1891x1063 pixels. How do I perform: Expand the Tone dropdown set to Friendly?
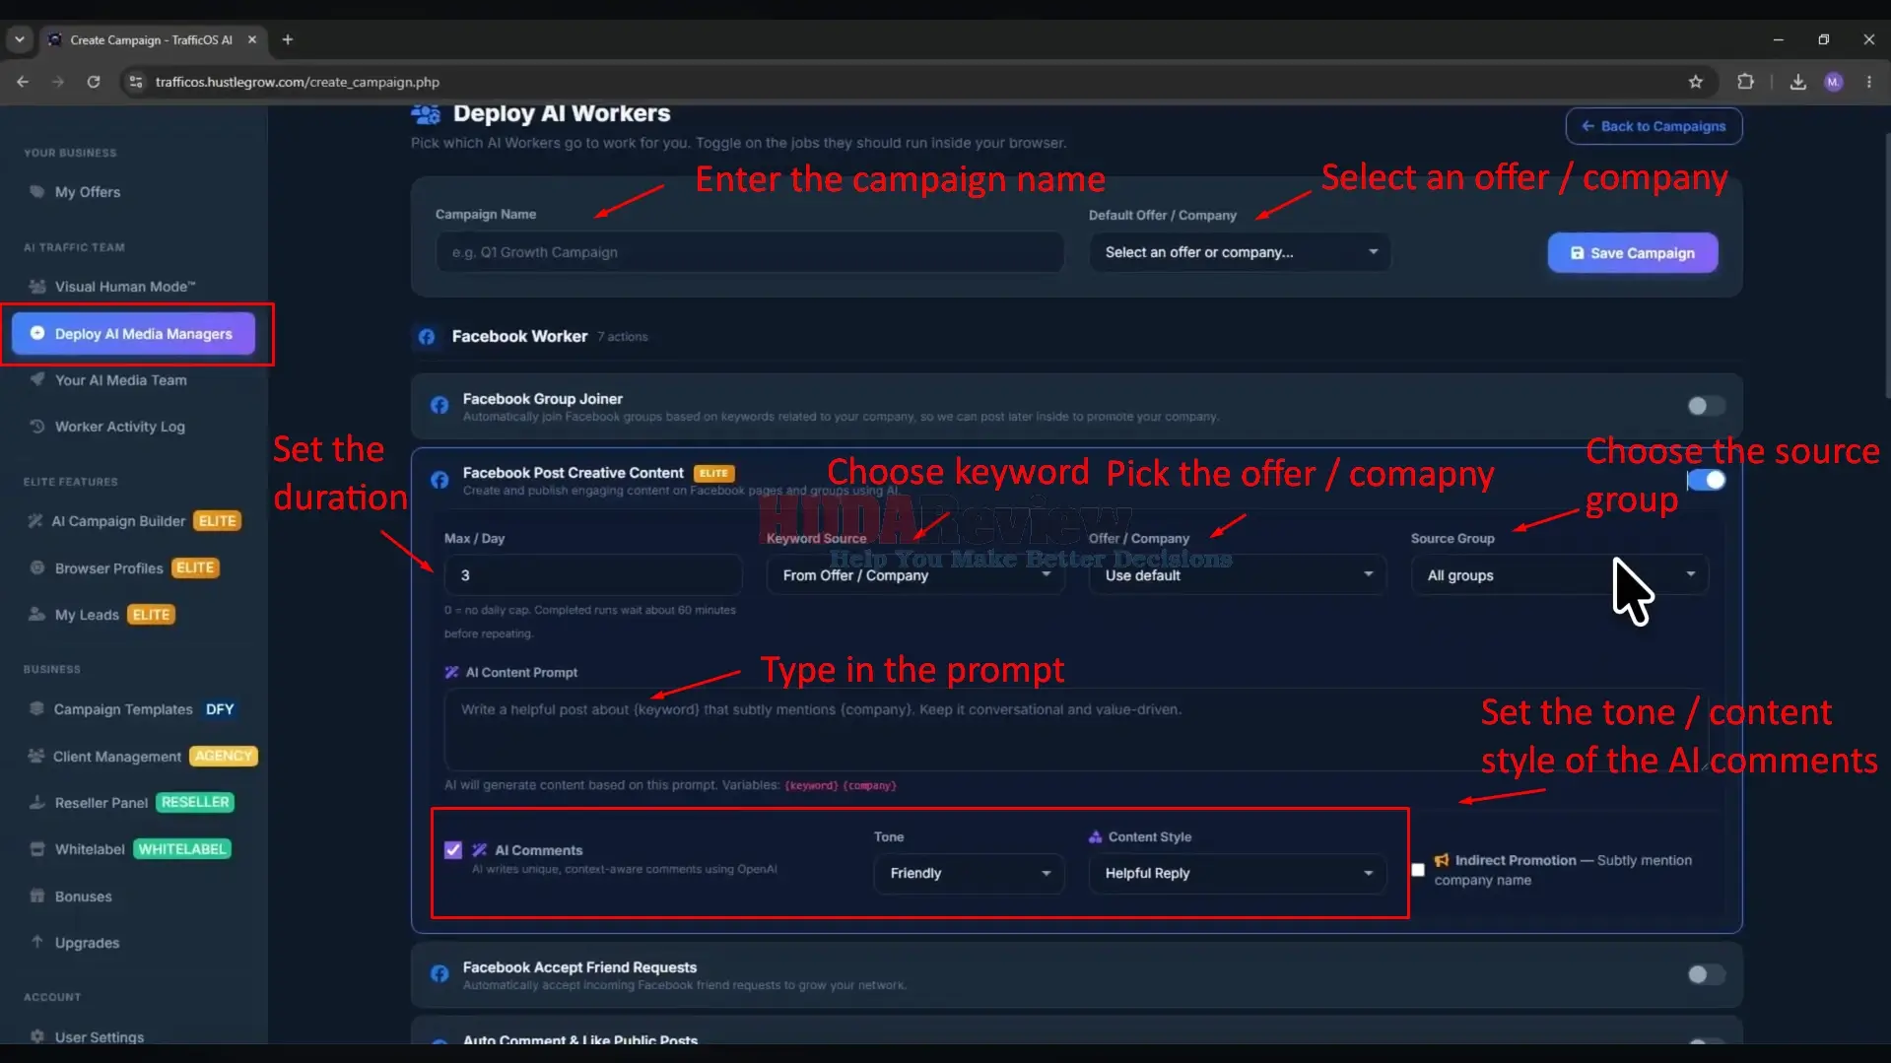click(x=969, y=874)
